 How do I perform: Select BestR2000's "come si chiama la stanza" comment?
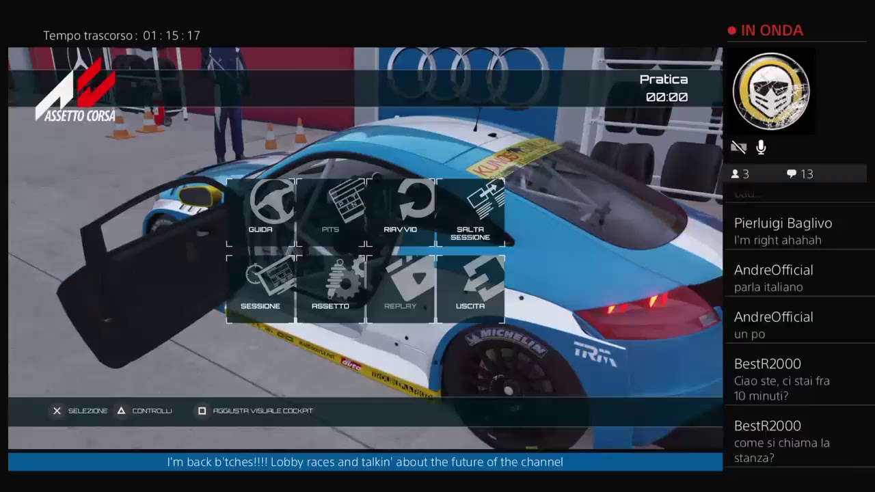(x=799, y=441)
